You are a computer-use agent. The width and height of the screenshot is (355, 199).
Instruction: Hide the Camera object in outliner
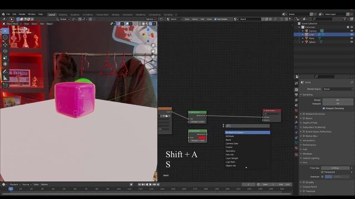point(352,31)
